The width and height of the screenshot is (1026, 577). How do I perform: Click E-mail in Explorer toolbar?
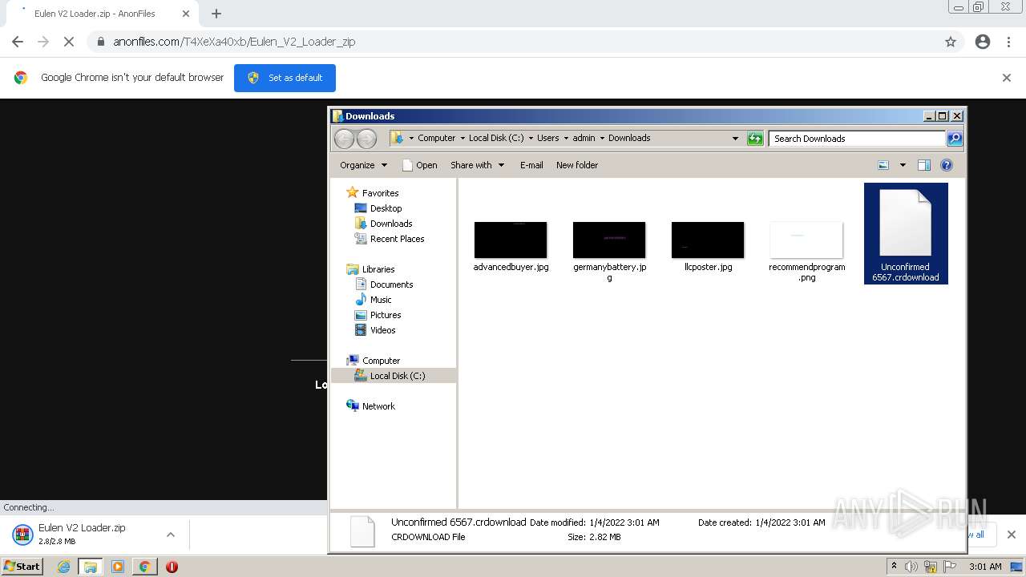(531, 165)
